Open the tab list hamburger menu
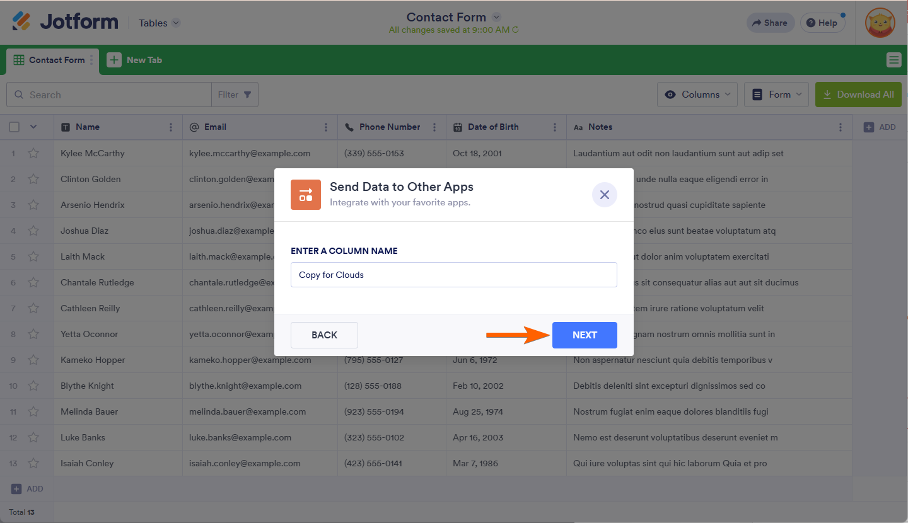The image size is (908, 523). tap(893, 60)
